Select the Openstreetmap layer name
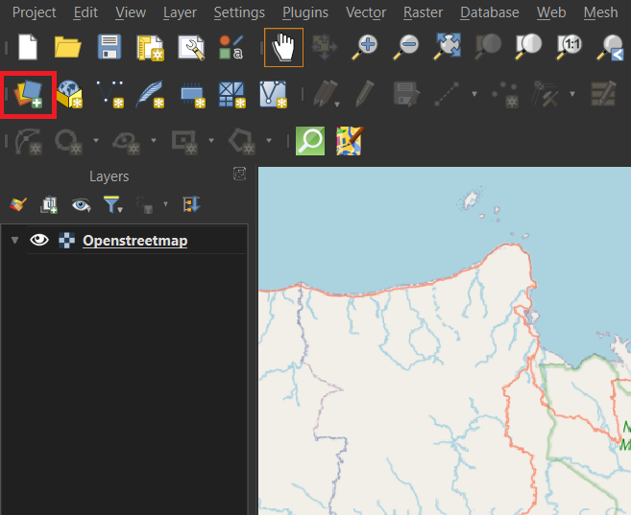The height and width of the screenshot is (515, 631). point(134,241)
